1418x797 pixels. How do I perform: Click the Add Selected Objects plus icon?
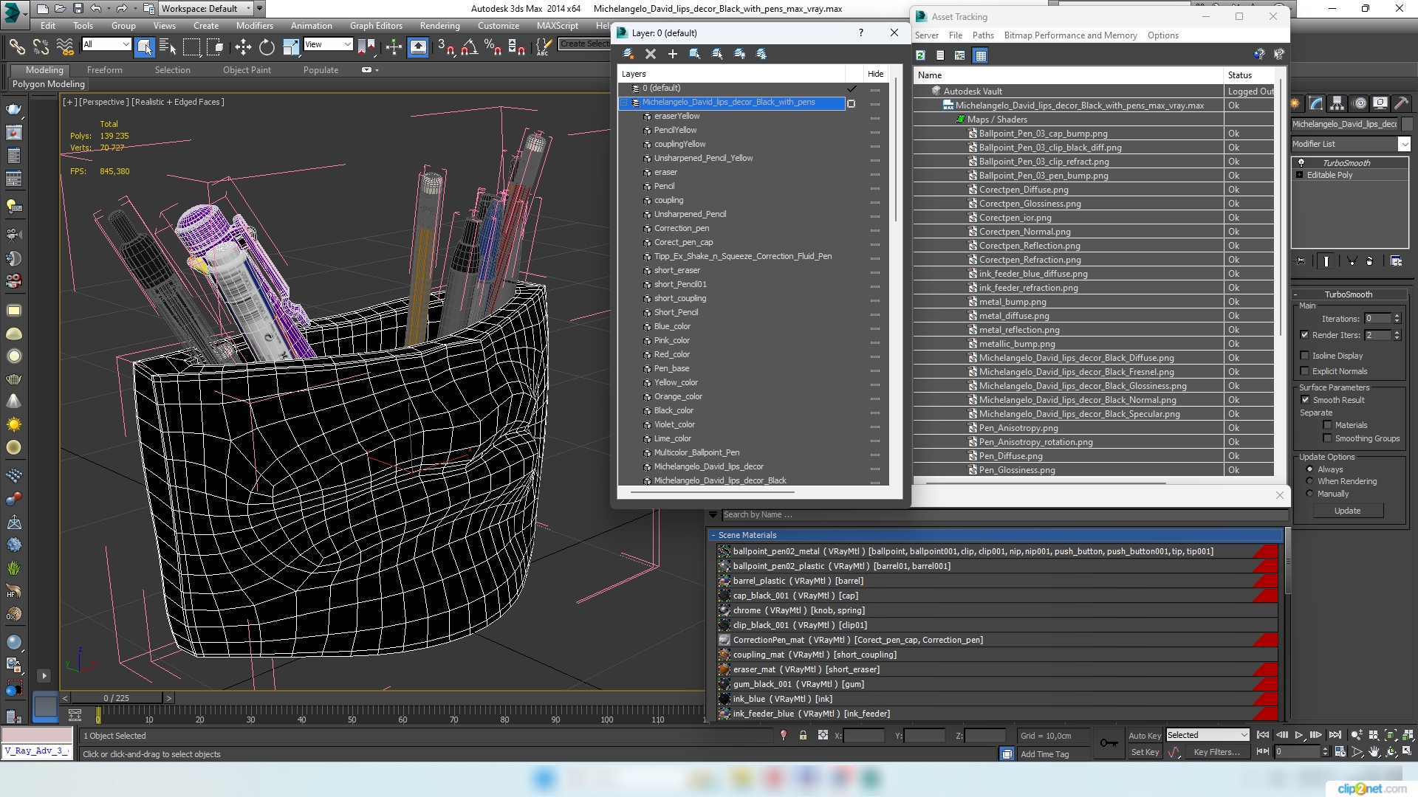[673, 54]
